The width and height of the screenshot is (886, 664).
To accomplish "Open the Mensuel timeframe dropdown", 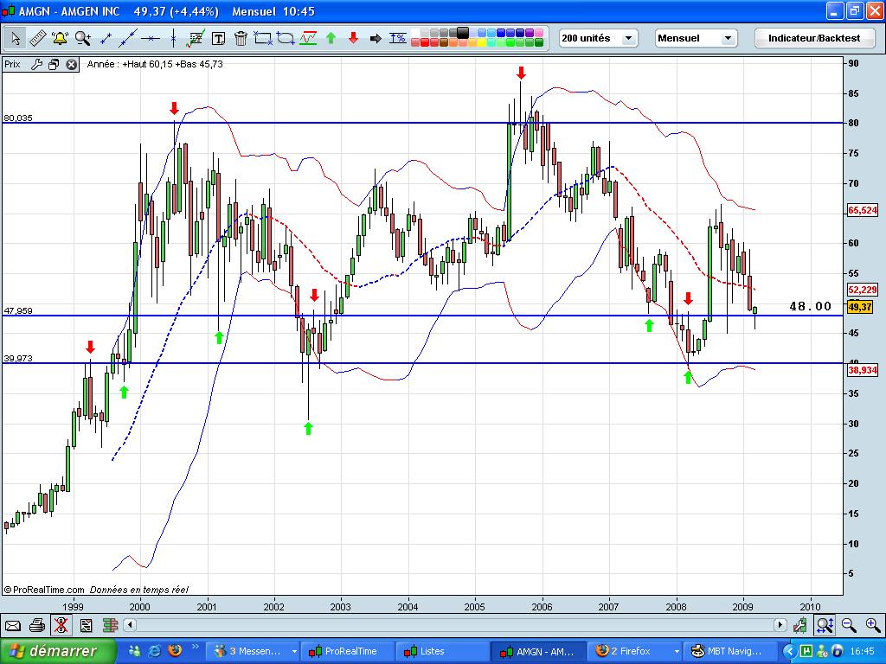I will coord(697,38).
